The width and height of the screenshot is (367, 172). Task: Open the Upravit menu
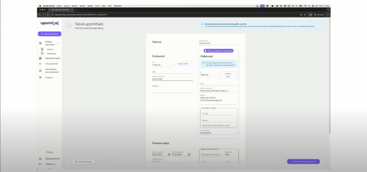coord(67,6)
